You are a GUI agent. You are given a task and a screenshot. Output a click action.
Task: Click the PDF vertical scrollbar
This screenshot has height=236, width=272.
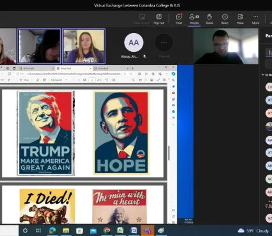coord(169,153)
